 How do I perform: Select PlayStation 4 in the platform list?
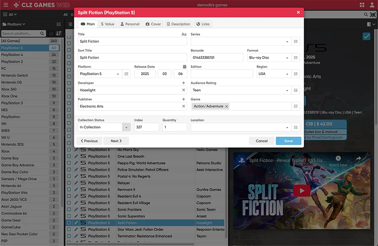30,55
